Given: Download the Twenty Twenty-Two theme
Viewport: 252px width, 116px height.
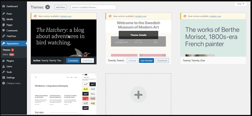Looking at the screenshot, I should (x=88, y=61).
